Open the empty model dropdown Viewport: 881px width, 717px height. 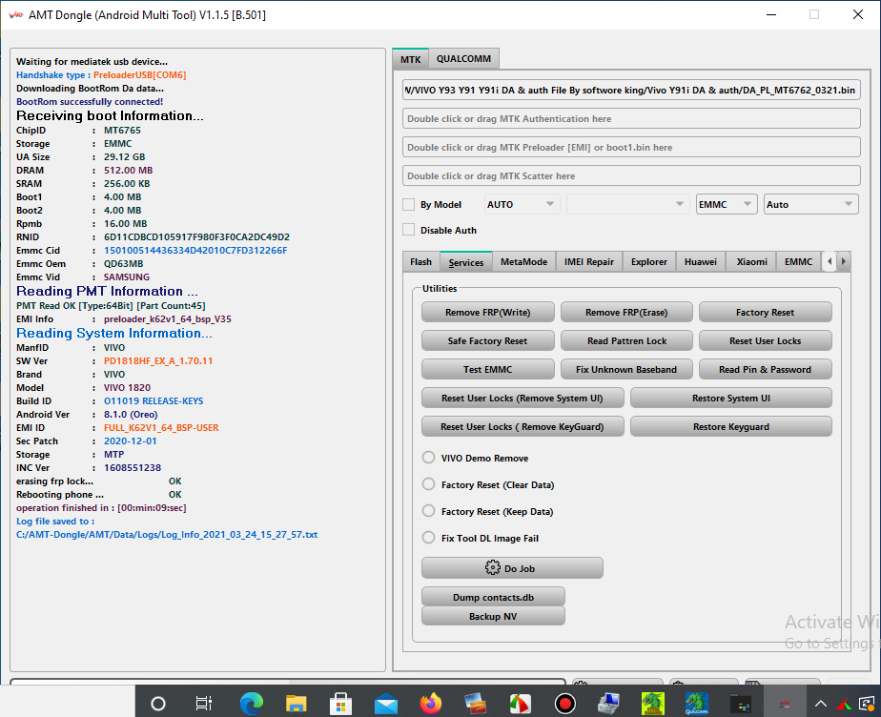tap(627, 204)
